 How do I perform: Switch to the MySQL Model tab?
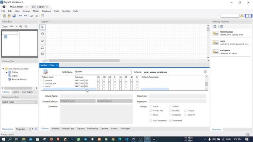click(17, 7)
